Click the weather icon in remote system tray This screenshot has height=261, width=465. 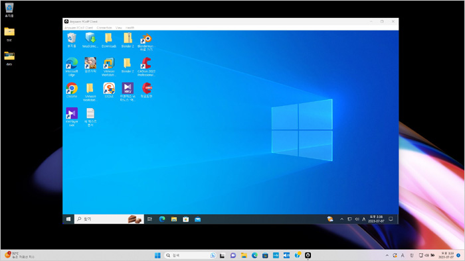(x=330, y=219)
